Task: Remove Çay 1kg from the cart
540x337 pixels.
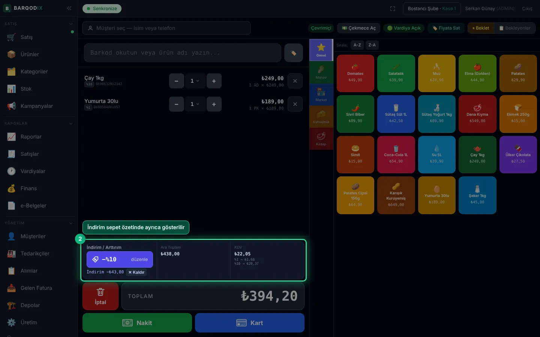Action: point(295,81)
